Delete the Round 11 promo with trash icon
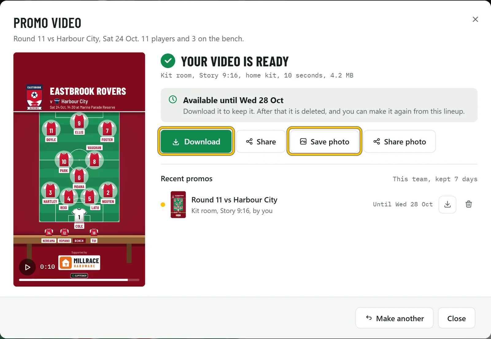491x339 pixels. (469, 204)
